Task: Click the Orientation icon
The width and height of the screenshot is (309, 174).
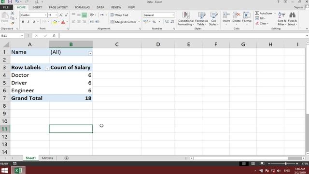Action: tap(92, 15)
